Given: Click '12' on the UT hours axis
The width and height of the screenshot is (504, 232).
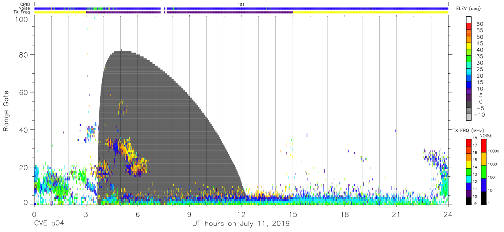Looking at the screenshot, I should pos(241,214).
